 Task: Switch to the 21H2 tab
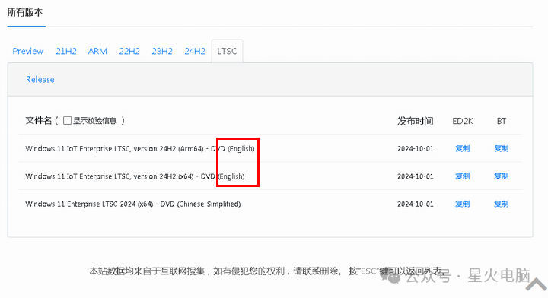click(66, 51)
